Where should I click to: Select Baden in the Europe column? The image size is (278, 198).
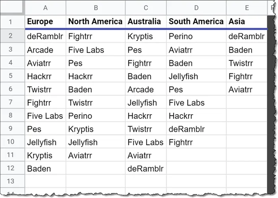click(39, 168)
